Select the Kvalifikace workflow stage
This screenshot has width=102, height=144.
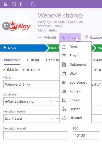pyautogui.click(x=54, y=48)
